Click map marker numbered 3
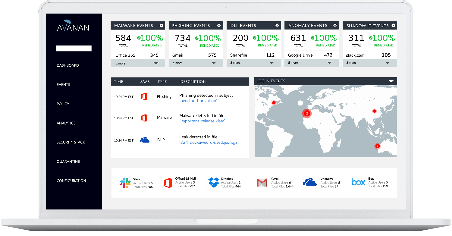 point(307,113)
